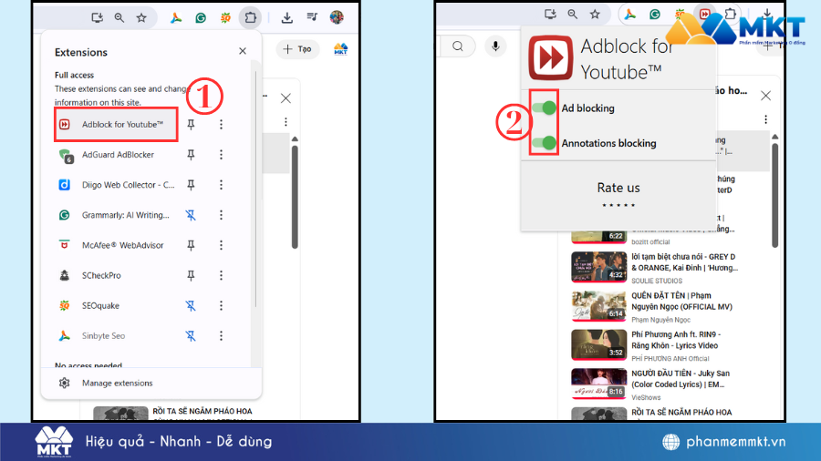Open more options for SEOquake
821x461 pixels.
[x=221, y=306]
